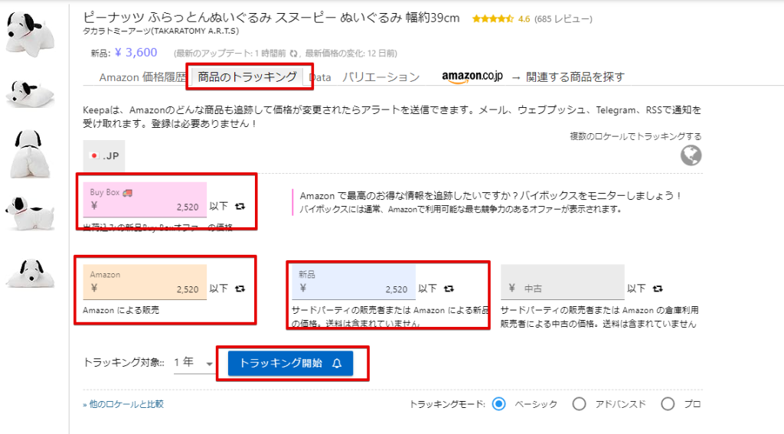Click the globe multi-locale tracking icon

pos(691,155)
